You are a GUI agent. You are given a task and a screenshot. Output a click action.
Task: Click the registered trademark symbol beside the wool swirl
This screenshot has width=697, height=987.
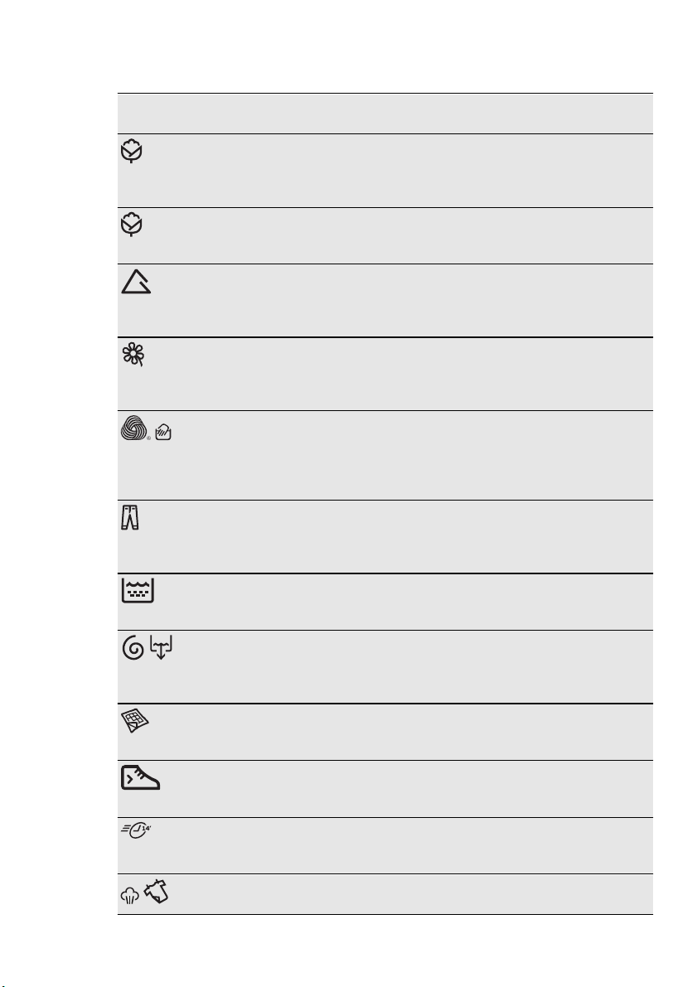149,438
